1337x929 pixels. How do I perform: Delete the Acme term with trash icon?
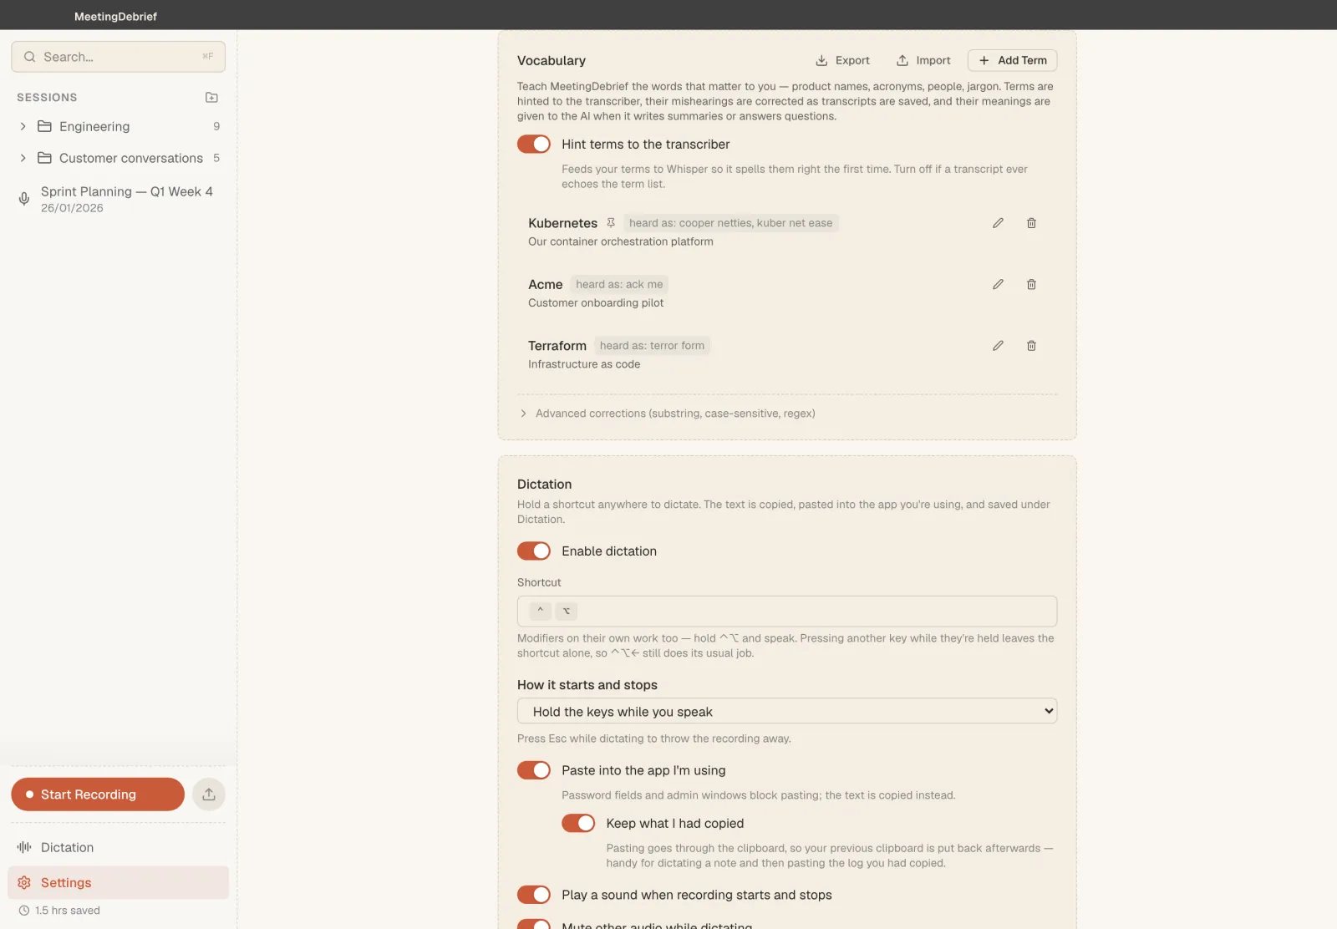click(x=1031, y=284)
